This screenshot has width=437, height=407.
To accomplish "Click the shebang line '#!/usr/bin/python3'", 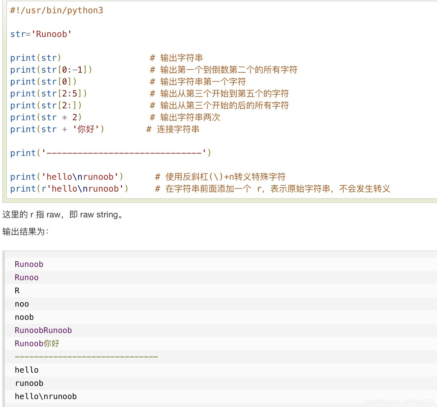I will tap(57, 10).
